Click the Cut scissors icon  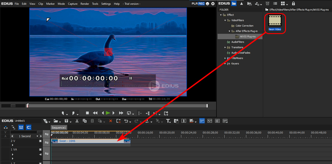click(x=77, y=121)
